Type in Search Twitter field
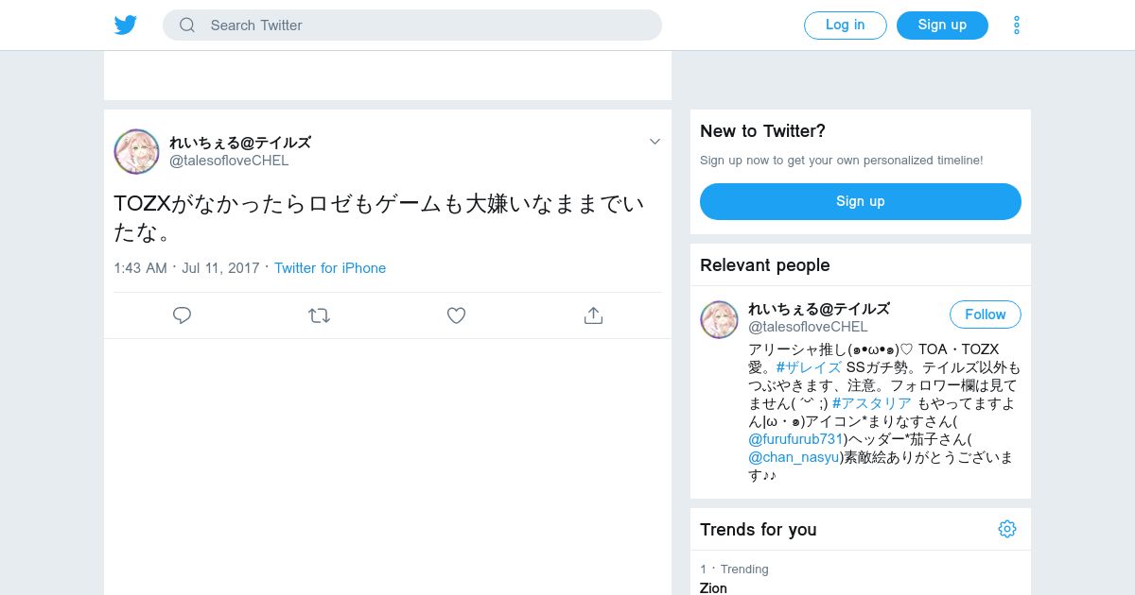The width and height of the screenshot is (1135, 595). [426, 25]
